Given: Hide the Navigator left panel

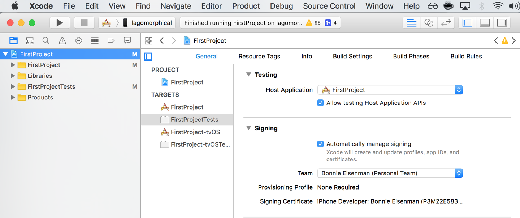Looking at the screenshot, I should point(467,23).
